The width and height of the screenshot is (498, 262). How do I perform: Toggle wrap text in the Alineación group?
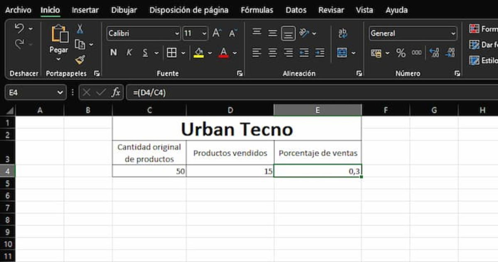pos(343,33)
